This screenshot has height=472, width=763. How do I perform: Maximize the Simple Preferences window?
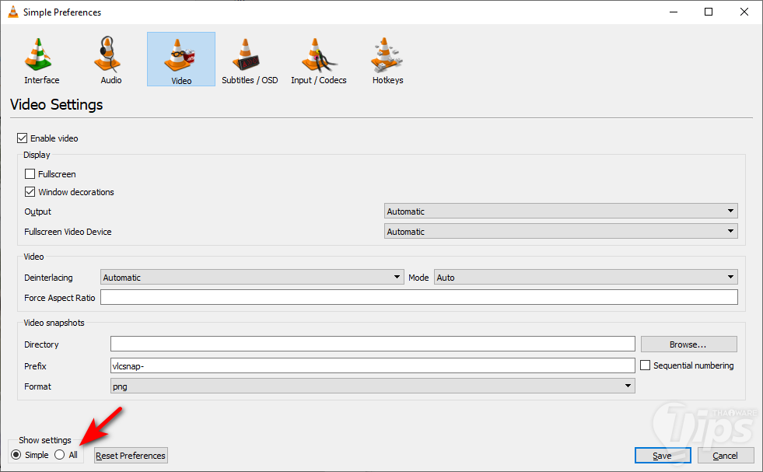(x=709, y=12)
